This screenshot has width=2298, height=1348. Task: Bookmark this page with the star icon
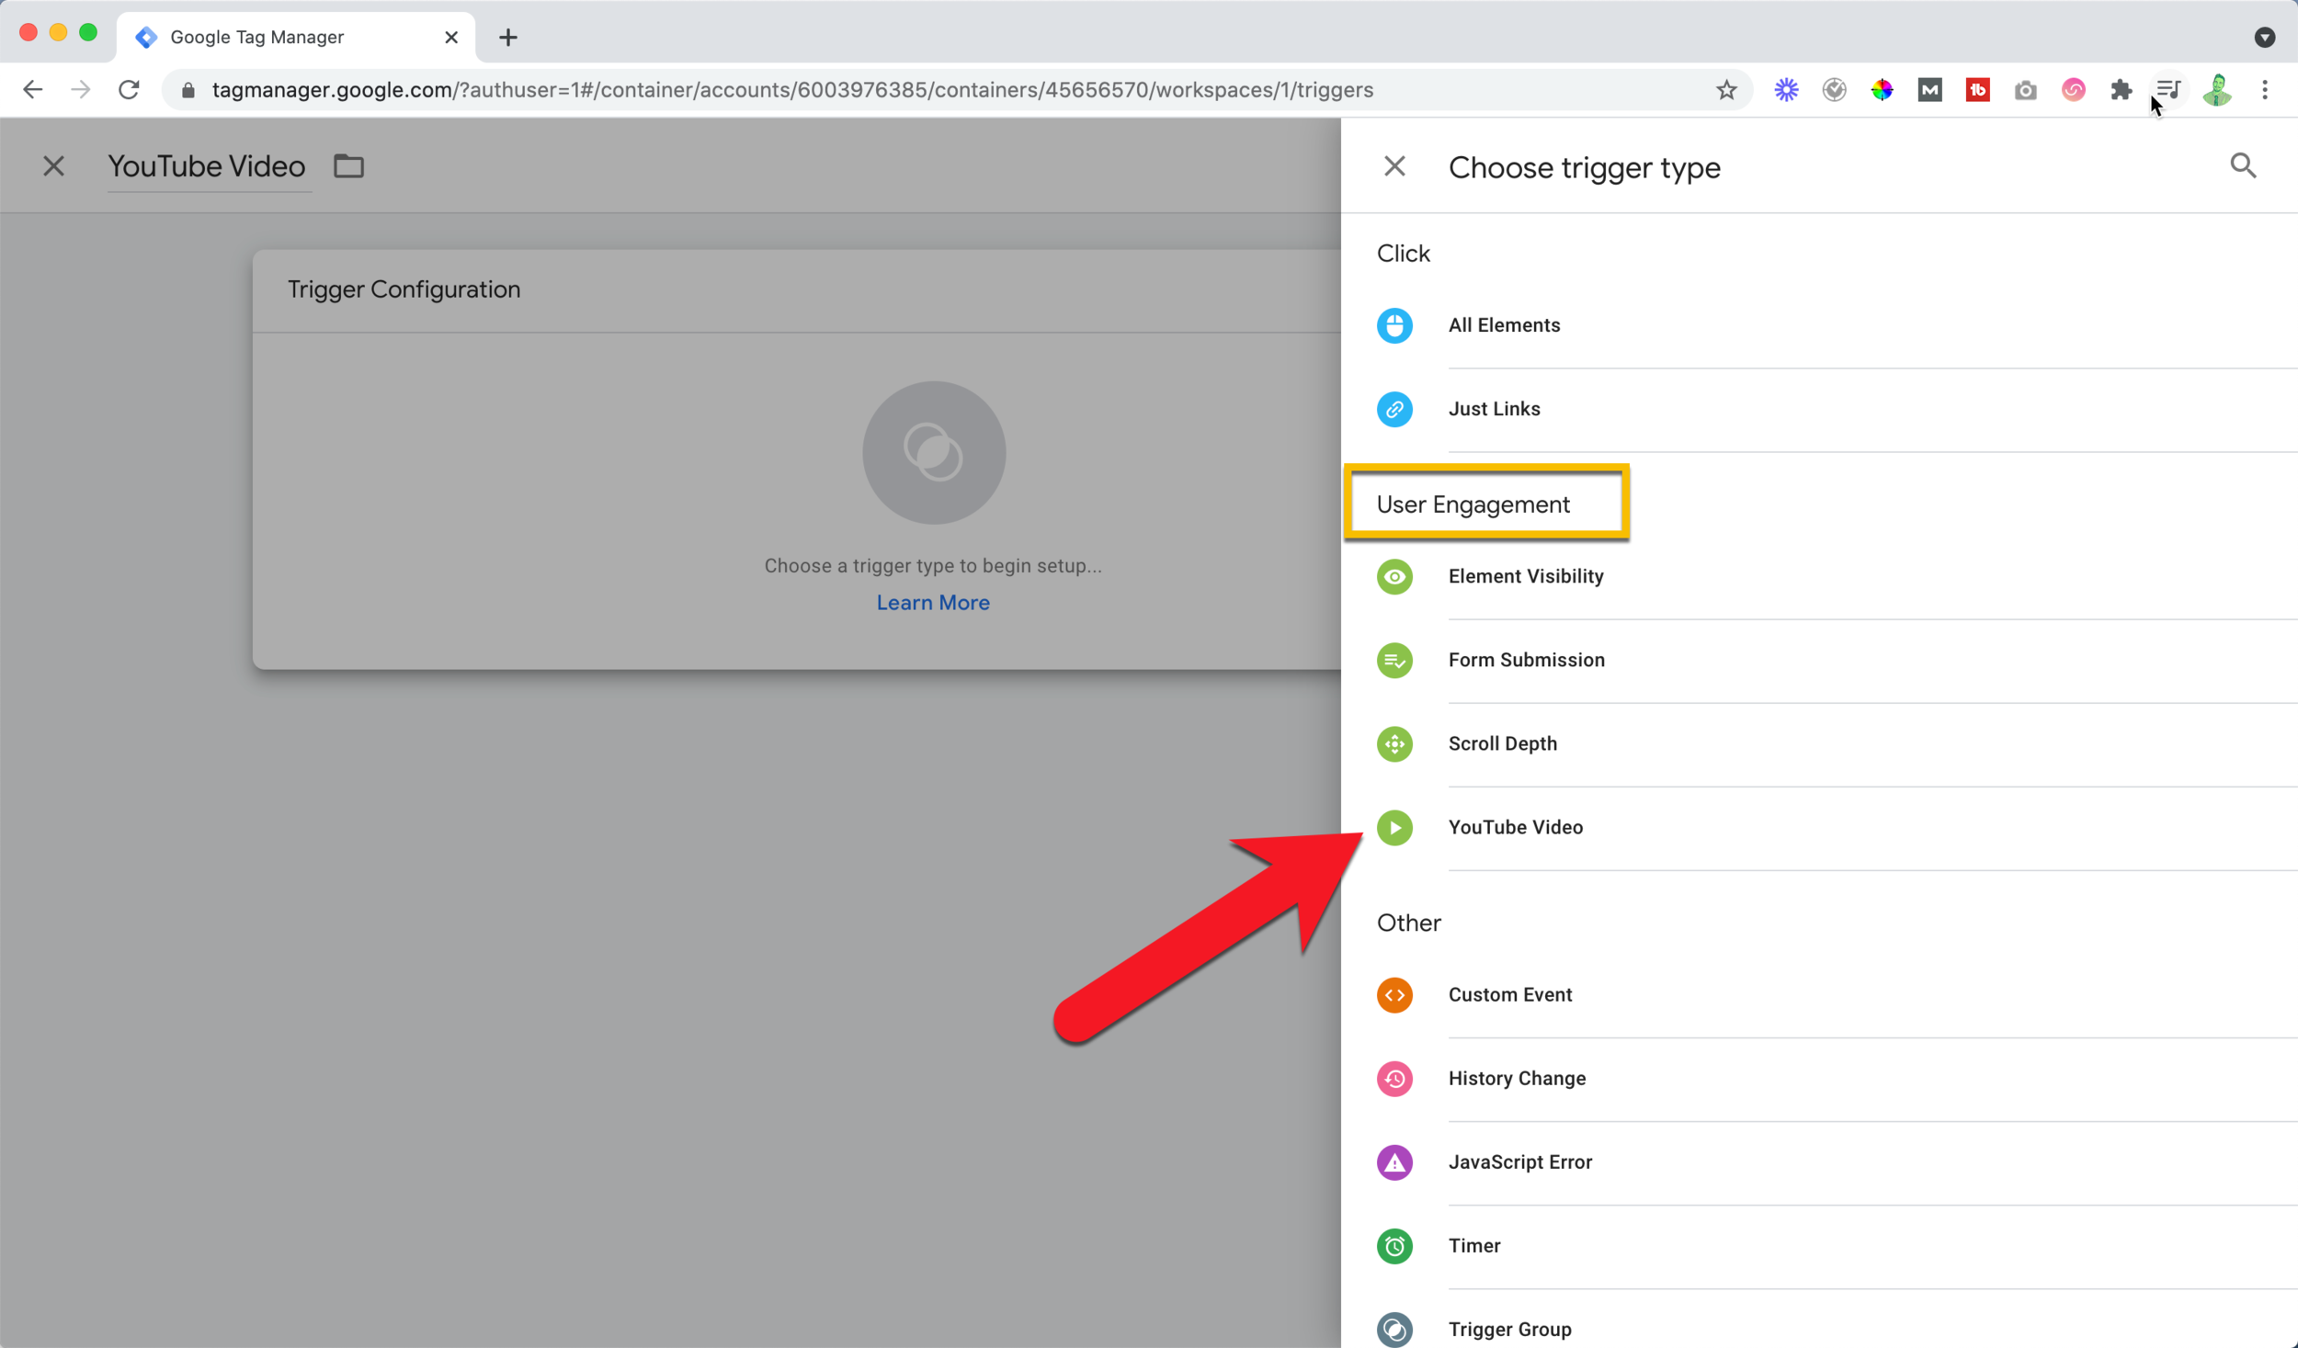pos(1725,89)
